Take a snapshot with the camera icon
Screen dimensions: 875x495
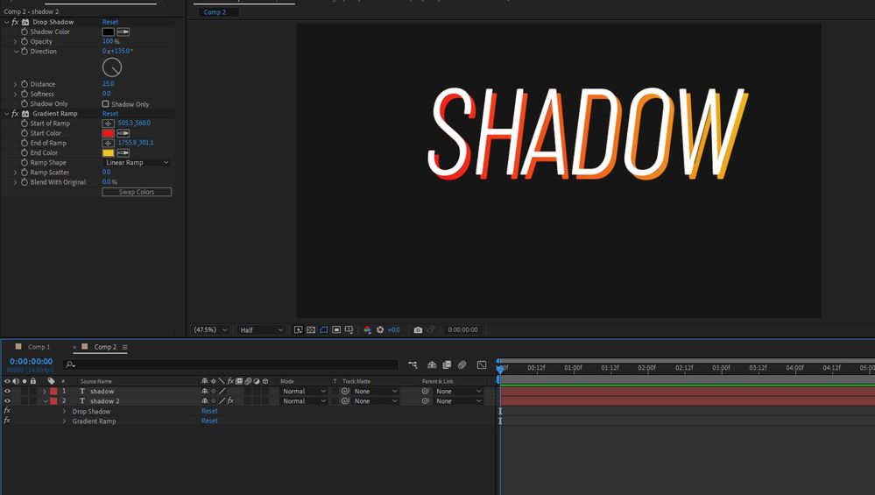click(418, 329)
